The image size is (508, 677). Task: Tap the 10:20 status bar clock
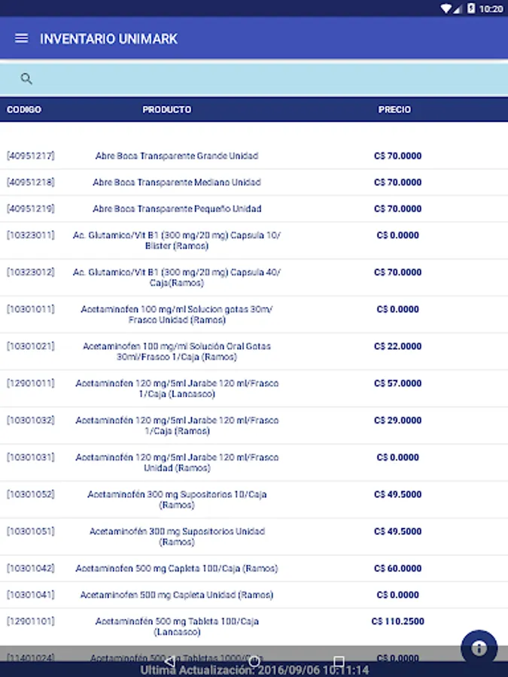[x=491, y=8]
